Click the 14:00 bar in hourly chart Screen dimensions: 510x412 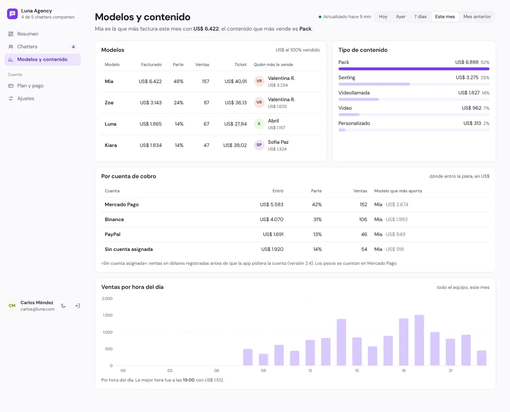click(341, 342)
